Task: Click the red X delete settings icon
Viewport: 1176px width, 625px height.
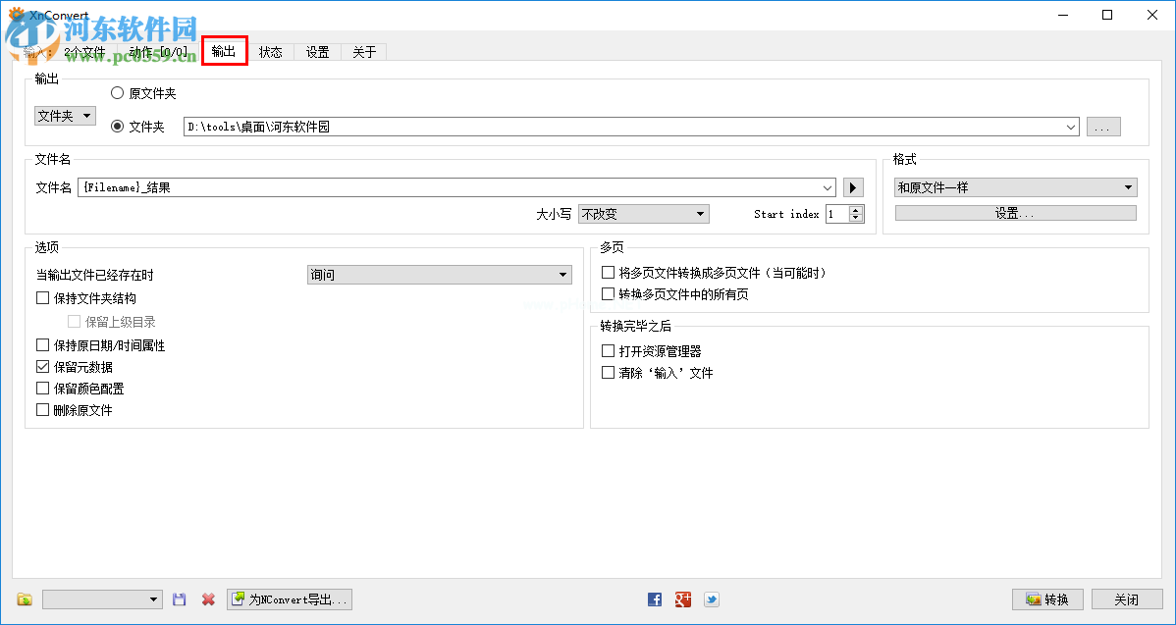Action: click(206, 599)
